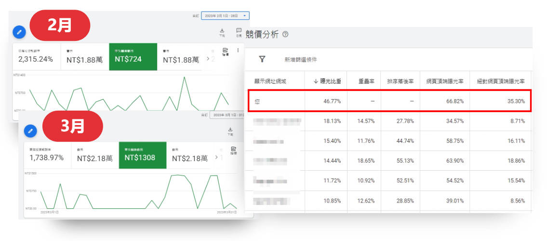This screenshot has width=547, height=241.
Task: Click help icon beside 競價分析 title
Action: 285,35
